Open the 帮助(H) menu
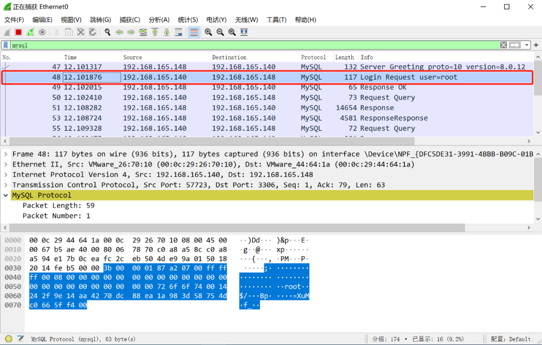This screenshot has height=345, width=542. 306,20
